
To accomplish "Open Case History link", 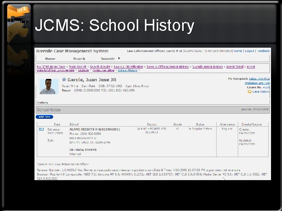I will [261, 91].
